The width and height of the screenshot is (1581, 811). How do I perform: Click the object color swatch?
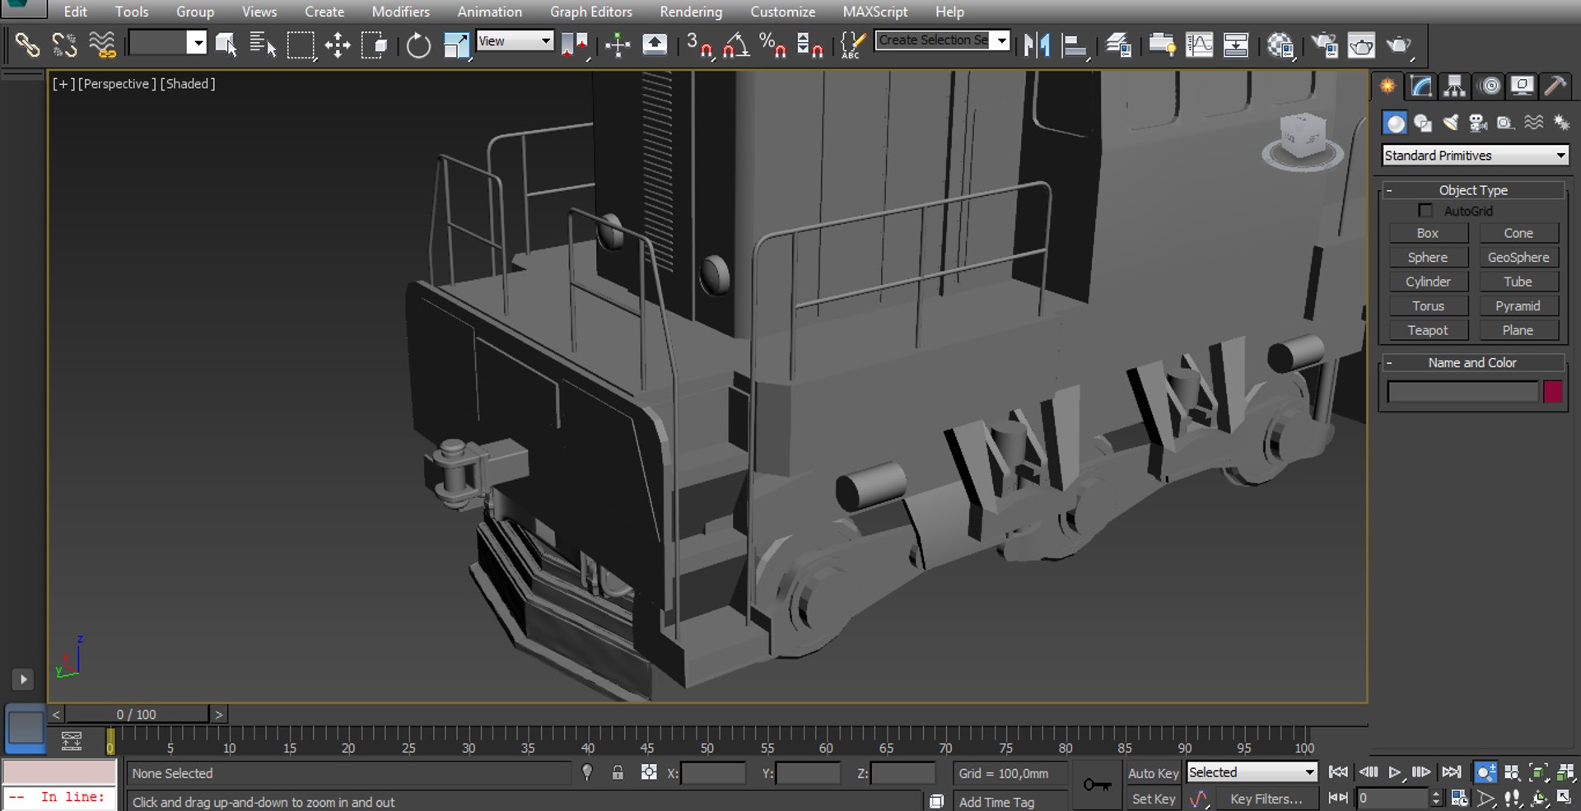[1553, 392]
